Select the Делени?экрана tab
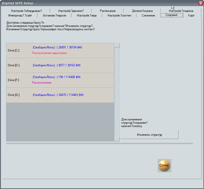The image size is (204, 189). click(142, 11)
